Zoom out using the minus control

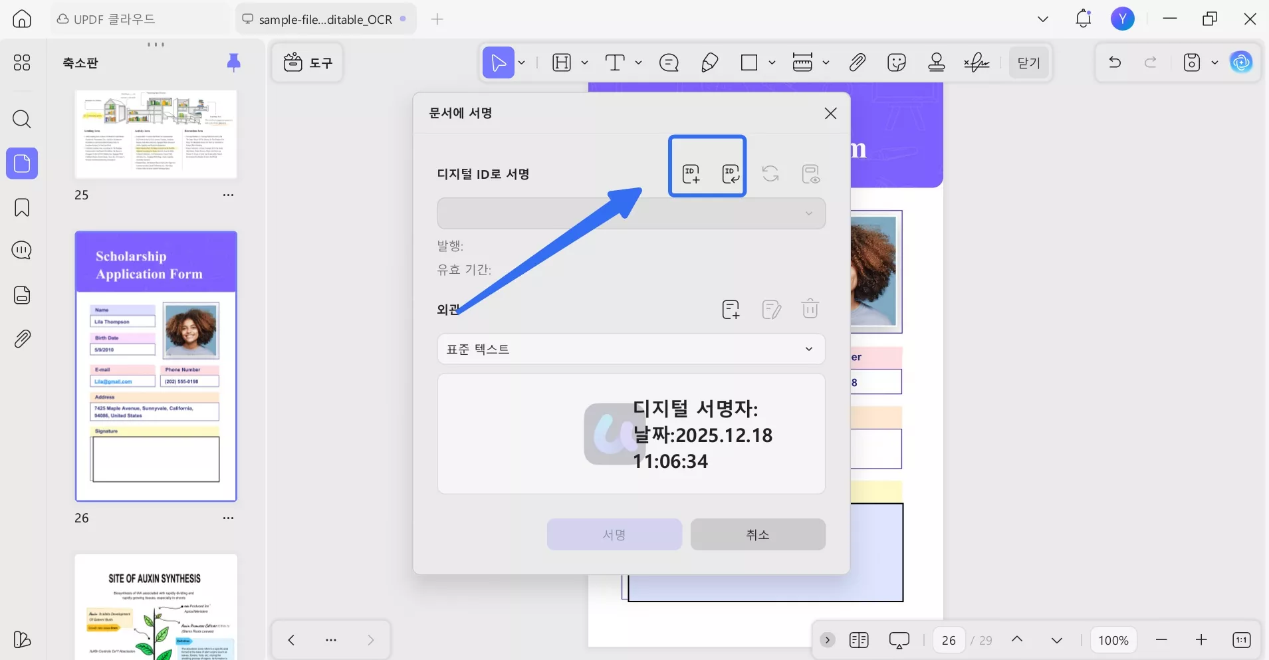tap(1162, 639)
